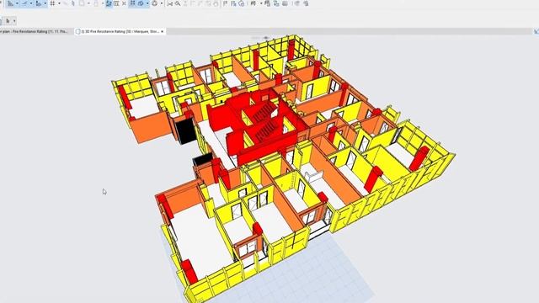Toggle the highlighted Trace reference icon

tap(109, 3)
